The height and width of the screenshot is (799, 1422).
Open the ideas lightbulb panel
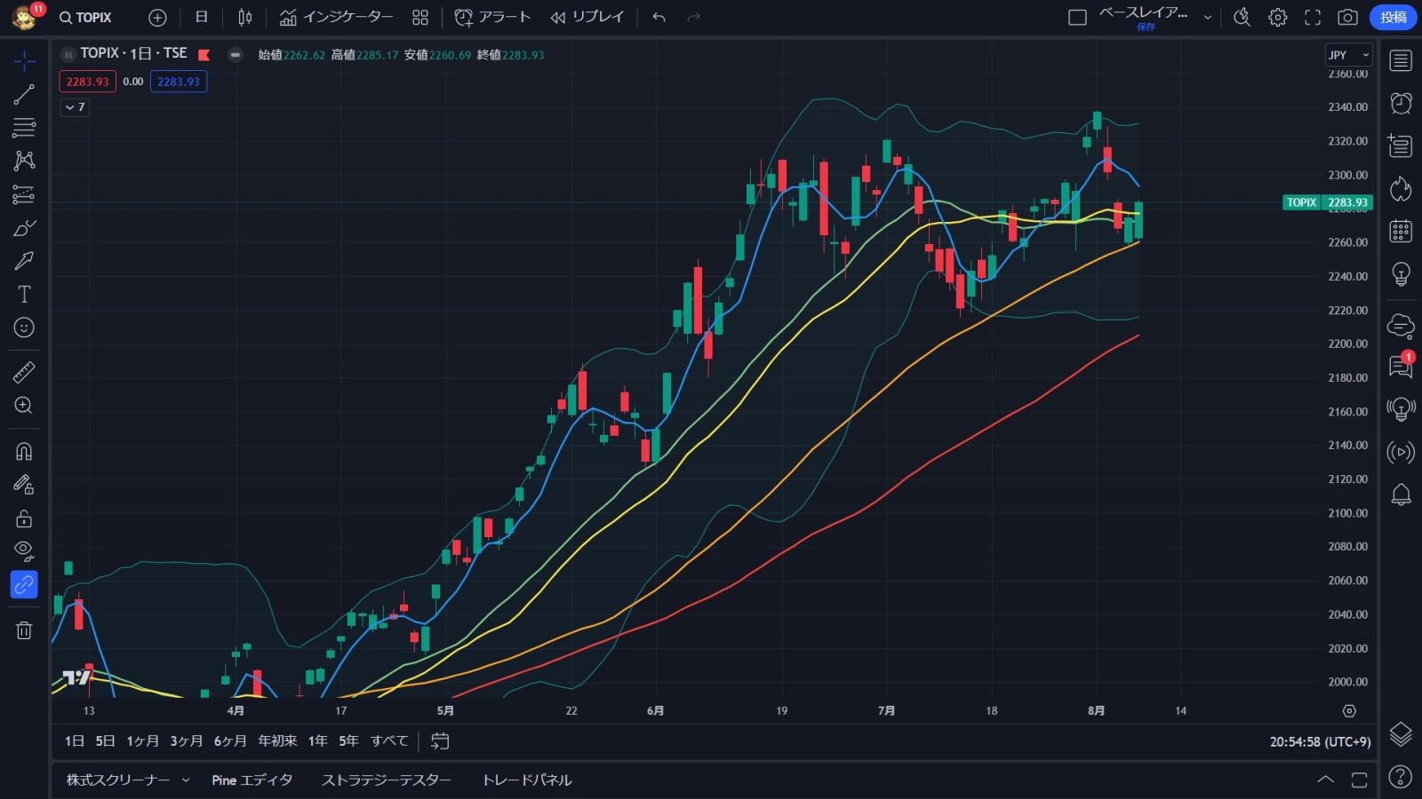coord(1401,274)
